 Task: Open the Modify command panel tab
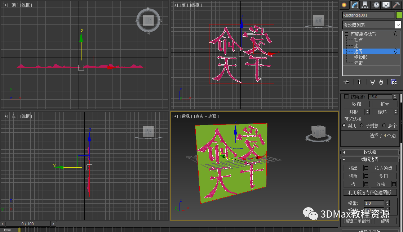[354, 5]
